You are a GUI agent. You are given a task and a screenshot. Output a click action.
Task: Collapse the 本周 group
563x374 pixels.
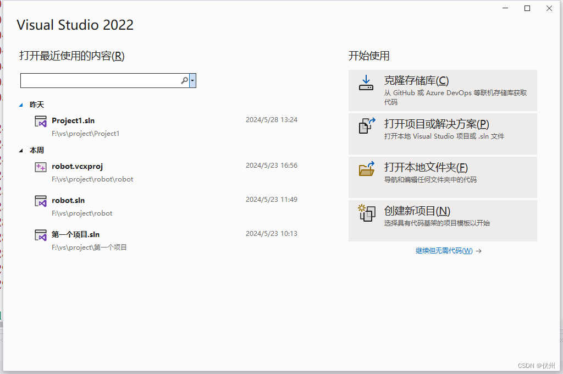[x=21, y=151]
